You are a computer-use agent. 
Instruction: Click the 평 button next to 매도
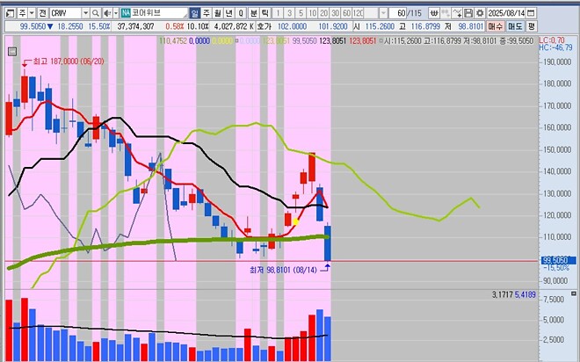point(532,26)
